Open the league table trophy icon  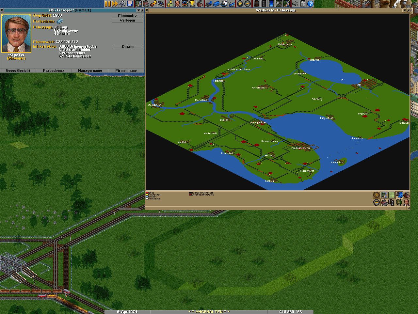(x=192, y=4)
